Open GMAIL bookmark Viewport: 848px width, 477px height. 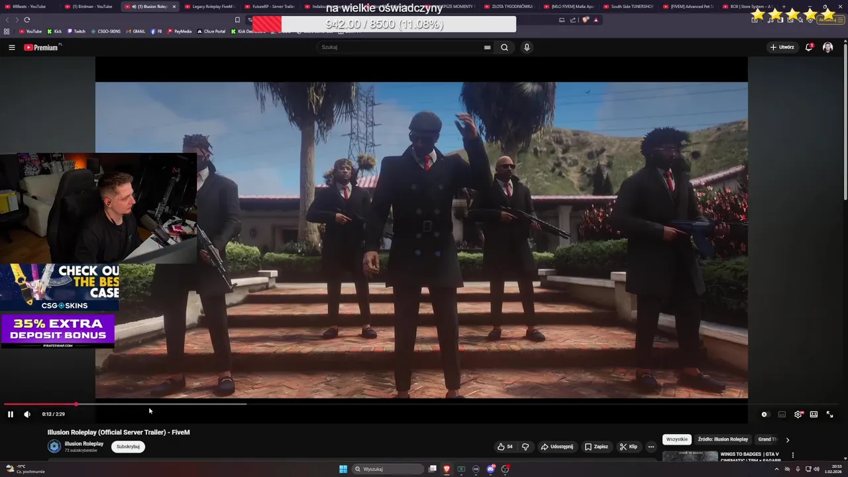coord(136,31)
